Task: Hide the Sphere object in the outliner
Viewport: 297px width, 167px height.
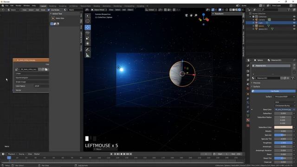Action: [x=294, y=26]
